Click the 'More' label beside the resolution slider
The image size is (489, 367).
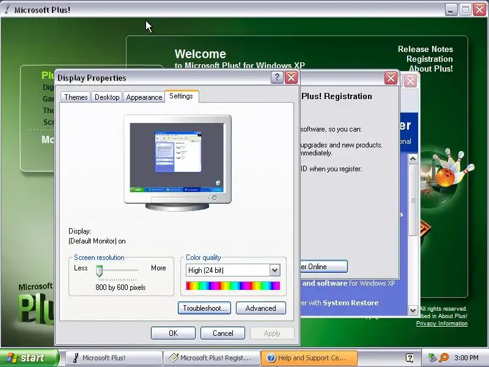(x=158, y=268)
